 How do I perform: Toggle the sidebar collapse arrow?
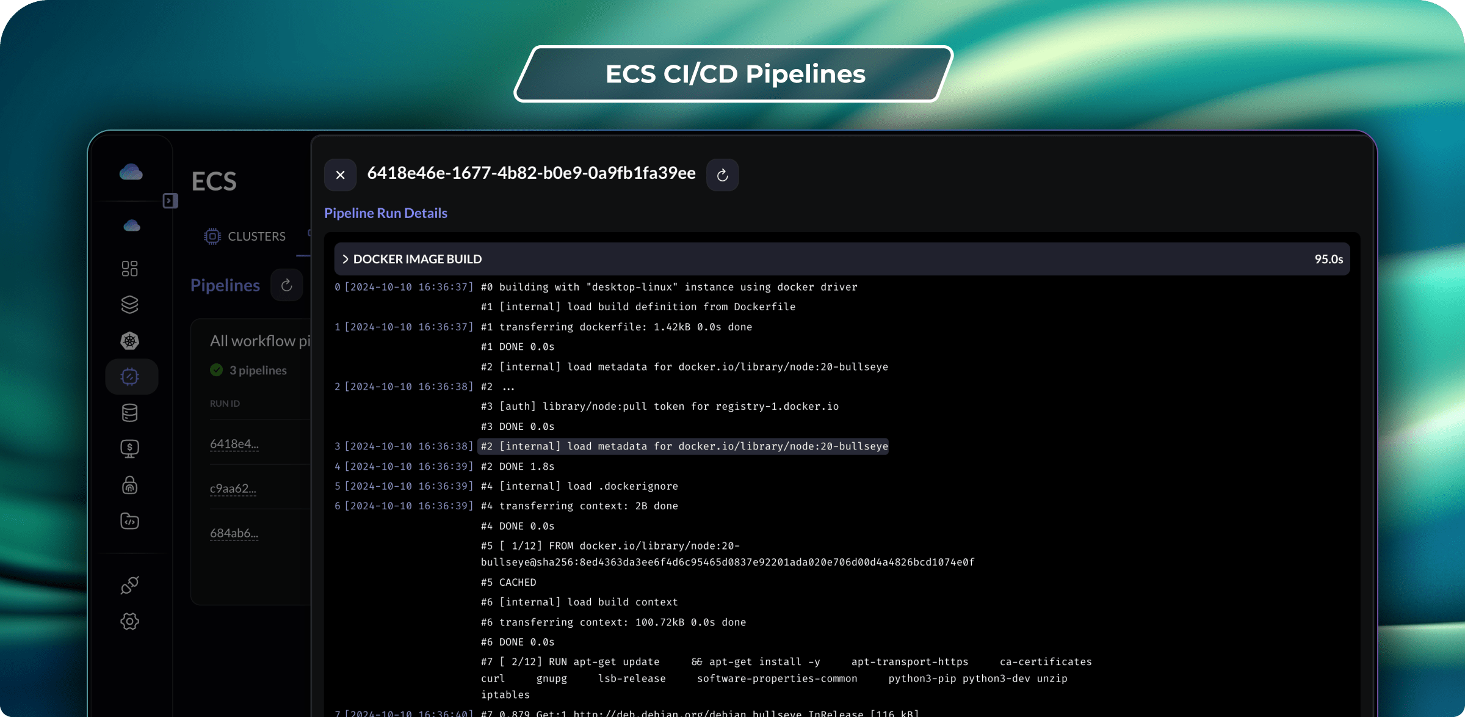170,200
